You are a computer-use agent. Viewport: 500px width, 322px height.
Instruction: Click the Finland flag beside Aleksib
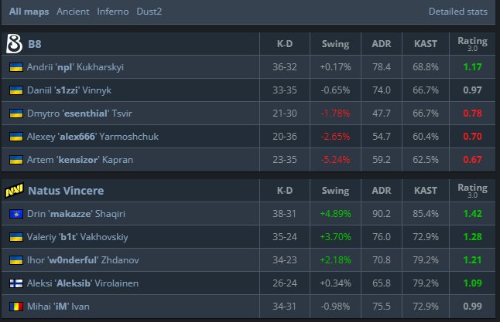(x=15, y=283)
